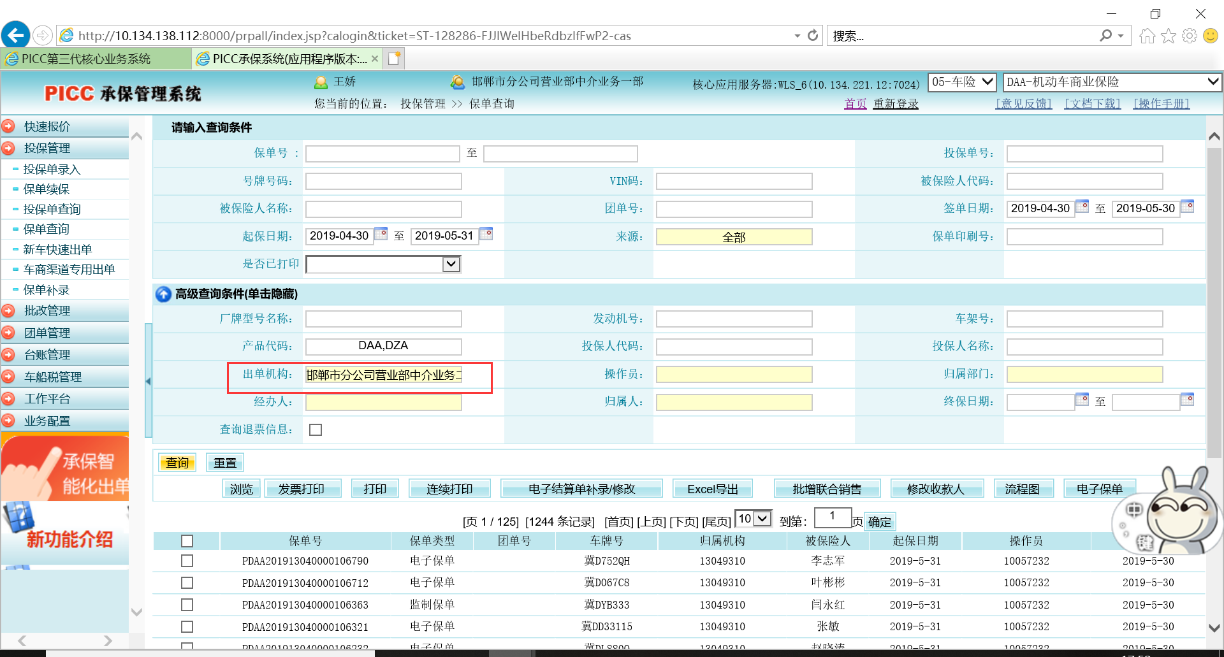1224x657 pixels.
Task: Open calendar picker for 起保日期 start date
Action: click(381, 234)
